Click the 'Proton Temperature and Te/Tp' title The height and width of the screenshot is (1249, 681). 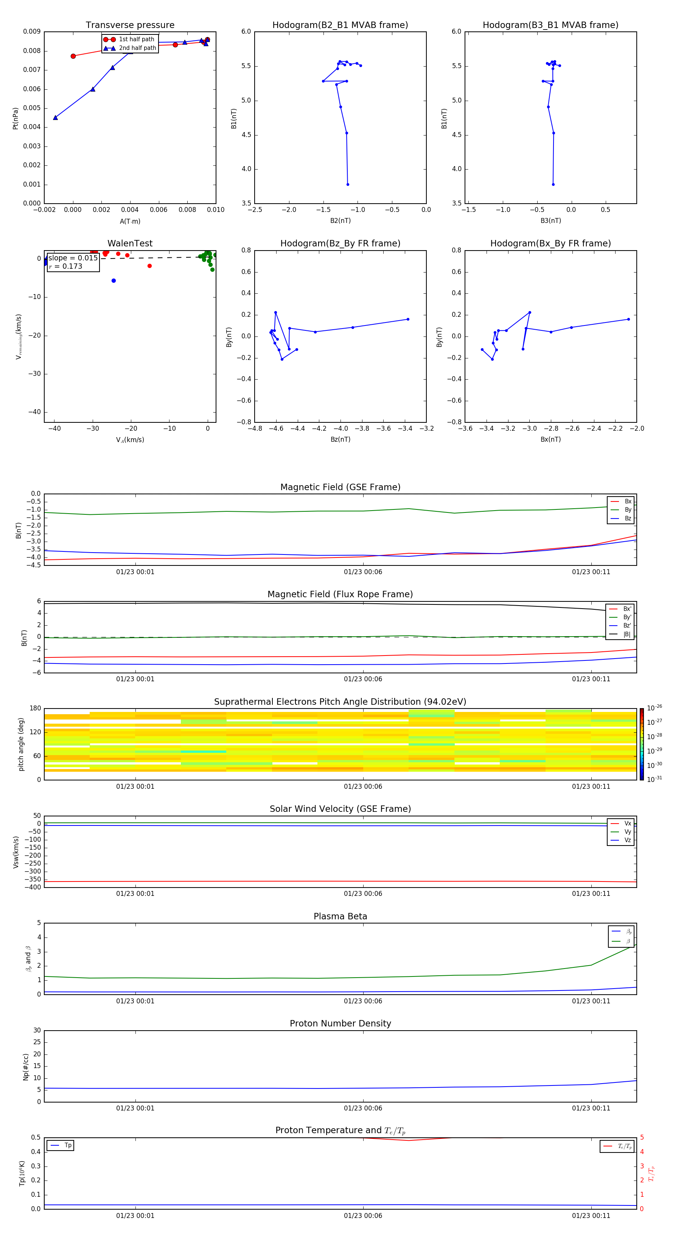pyautogui.click(x=340, y=1131)
